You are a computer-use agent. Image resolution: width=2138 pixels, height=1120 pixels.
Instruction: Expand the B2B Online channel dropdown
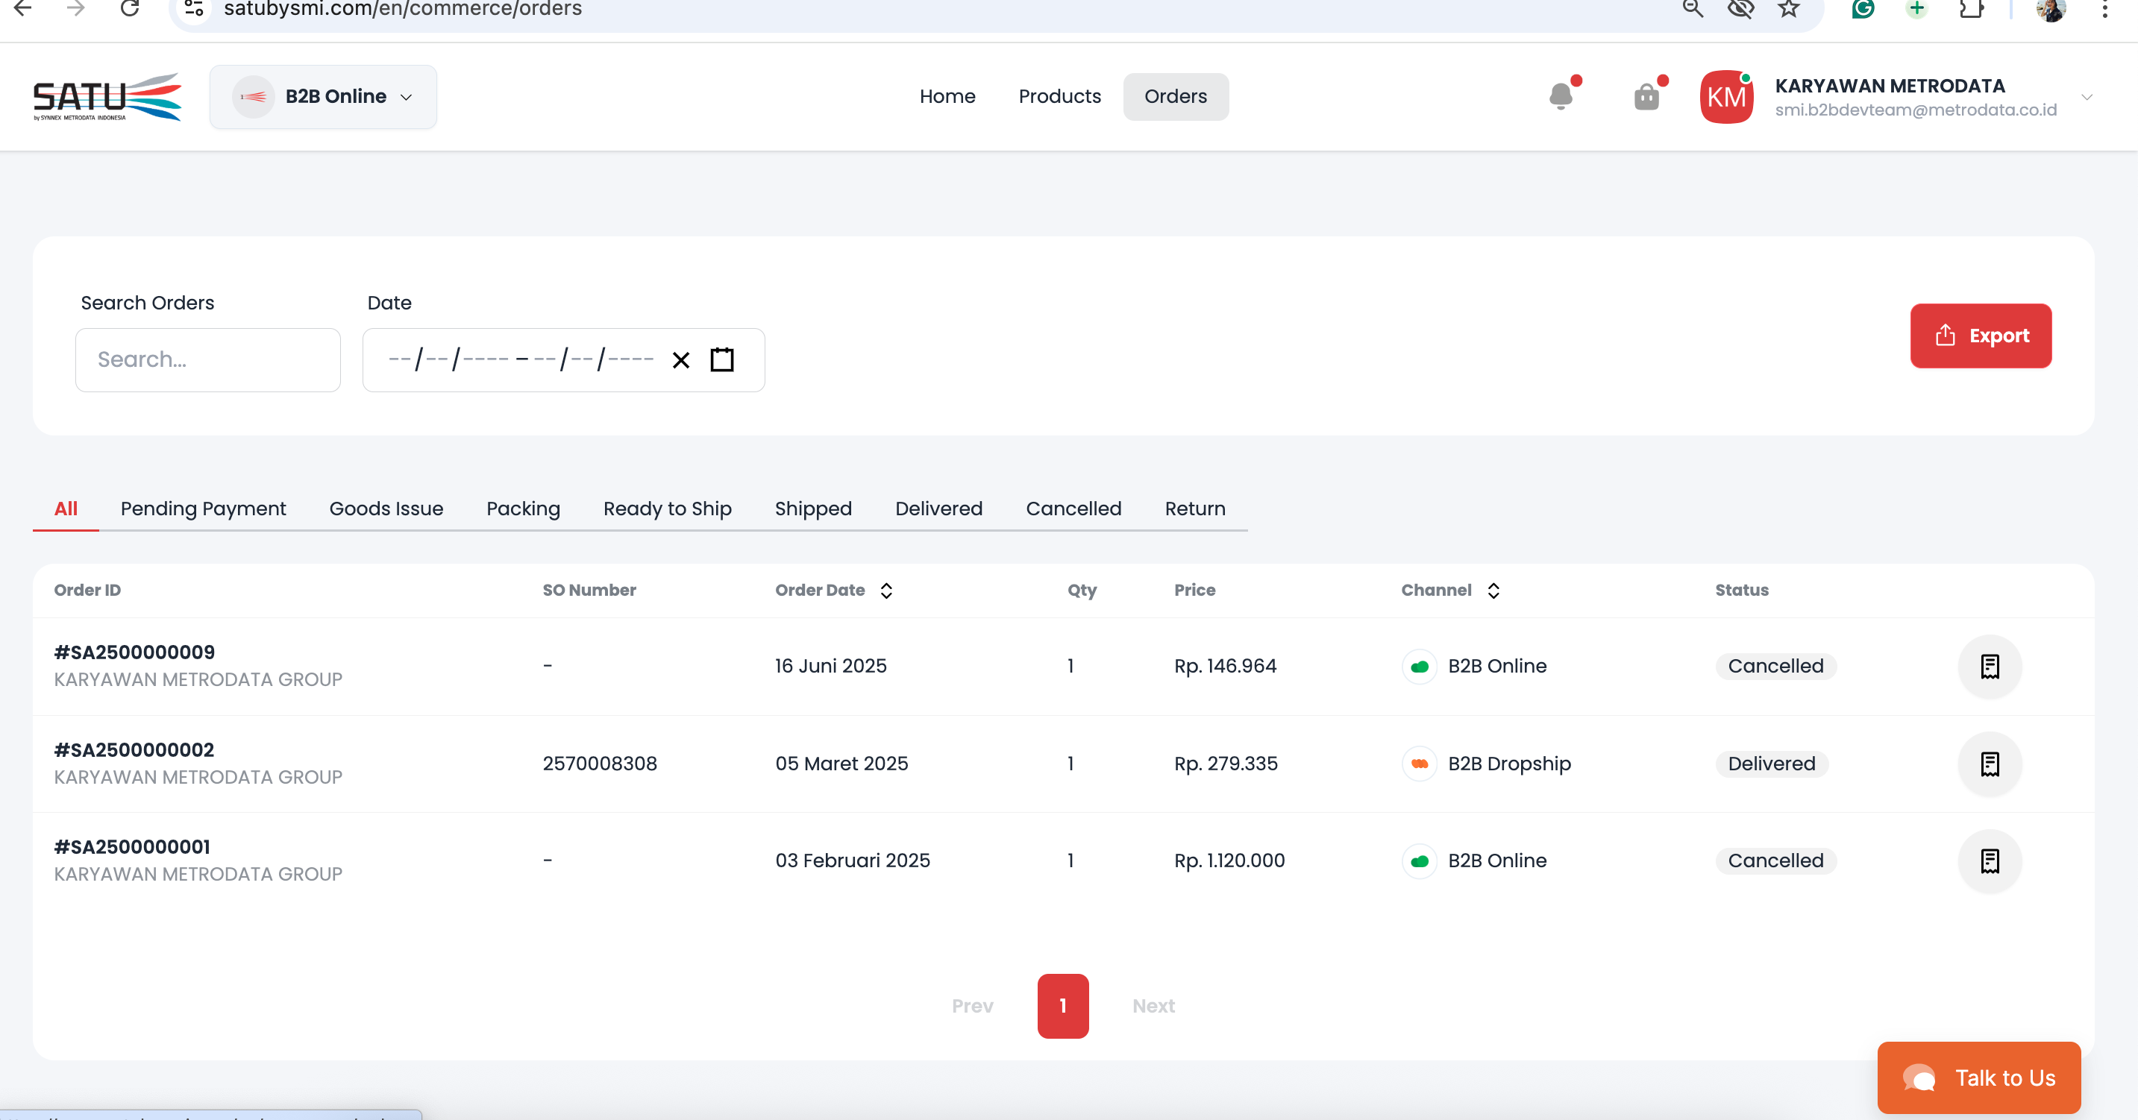[x=323, y=97]
